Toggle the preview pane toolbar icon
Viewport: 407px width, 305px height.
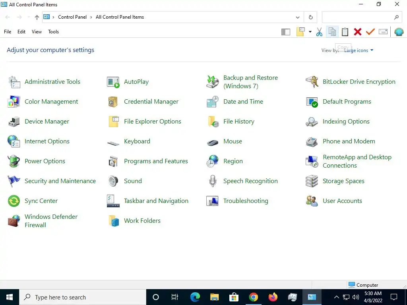[x=285, y=32]
